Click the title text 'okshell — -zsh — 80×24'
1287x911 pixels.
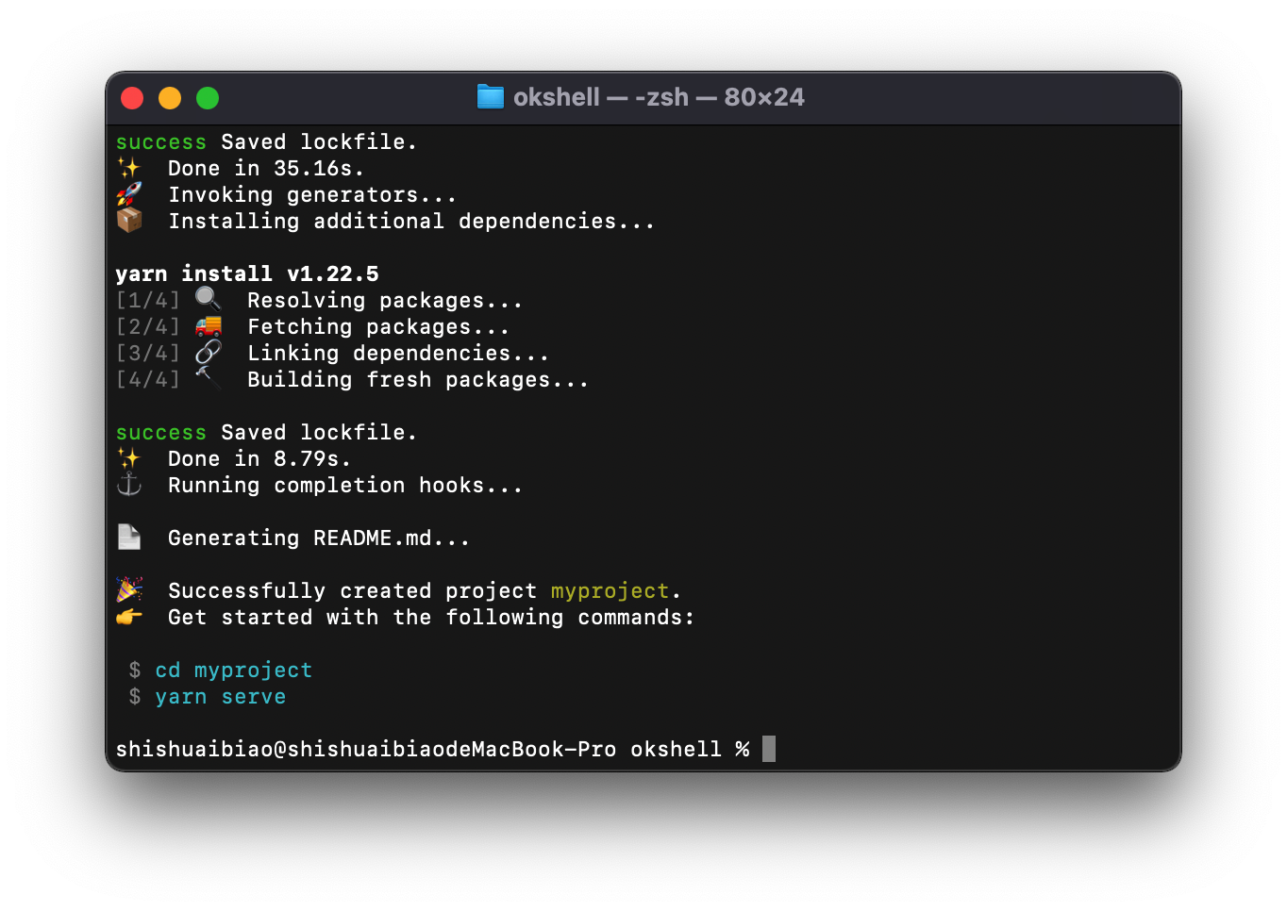point(659,97)
